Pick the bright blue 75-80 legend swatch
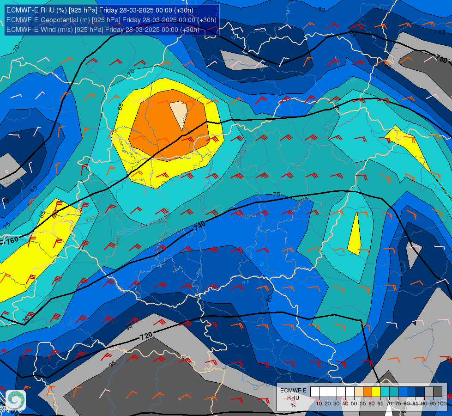 click(403, 392)
